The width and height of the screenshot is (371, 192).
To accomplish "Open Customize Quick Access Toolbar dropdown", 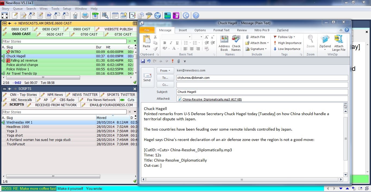I will click(185, 61).
